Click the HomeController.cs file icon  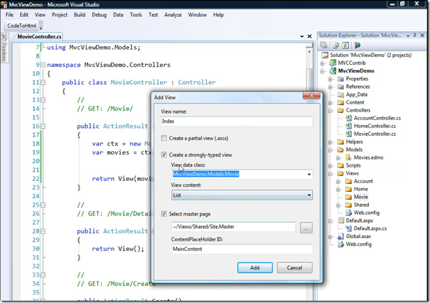pyautogui.click(x=349, y=126)
